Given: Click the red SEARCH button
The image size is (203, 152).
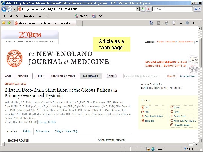Looking at the screenshot, I should click(x=172, y=76).
